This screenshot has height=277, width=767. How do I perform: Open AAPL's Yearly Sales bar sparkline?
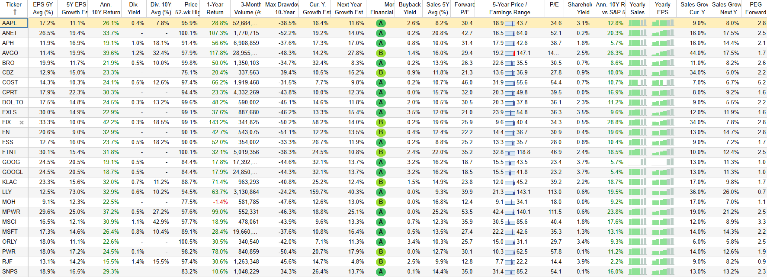coord(637,23)
